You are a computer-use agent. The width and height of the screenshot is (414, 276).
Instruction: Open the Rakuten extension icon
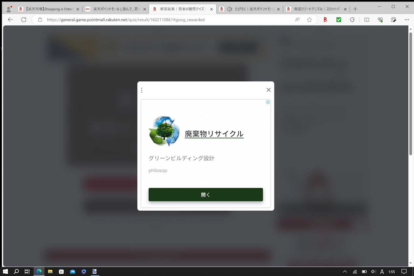click(325, 20)
